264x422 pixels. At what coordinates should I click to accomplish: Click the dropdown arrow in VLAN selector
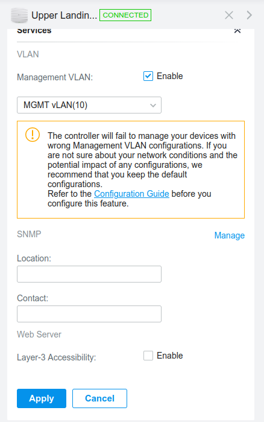(153, 105)
